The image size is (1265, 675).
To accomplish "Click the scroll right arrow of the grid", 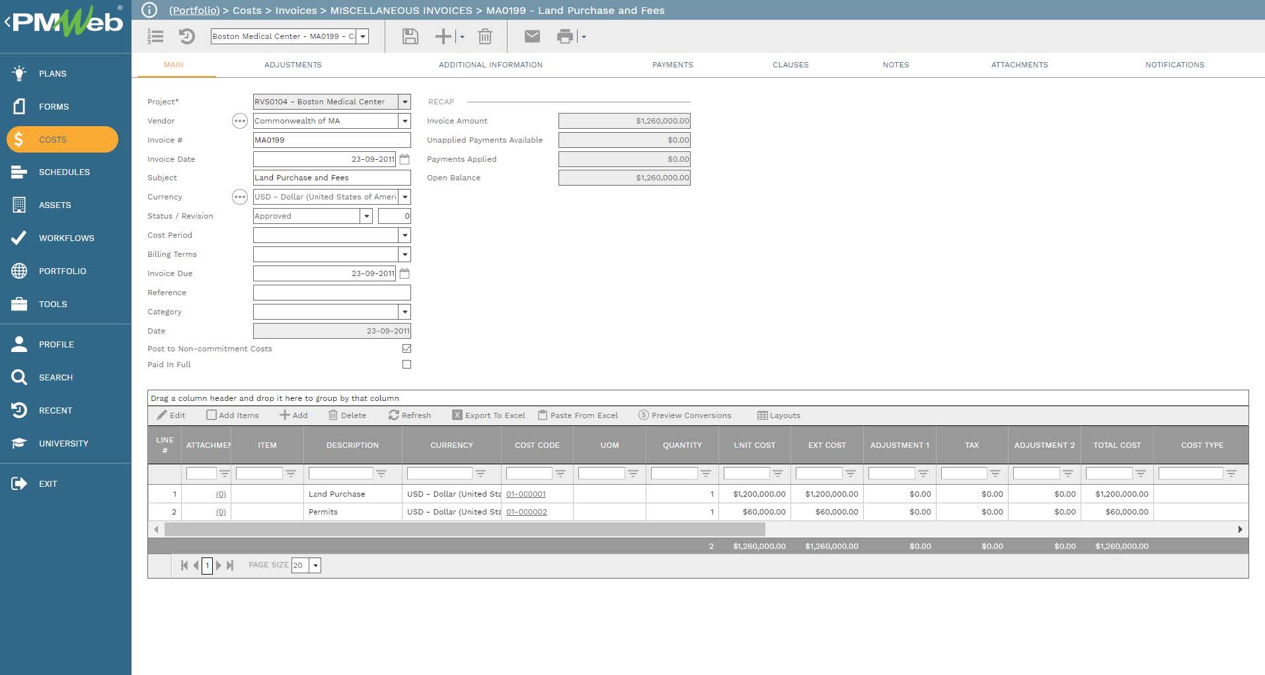I will [x=1240, y=529].
